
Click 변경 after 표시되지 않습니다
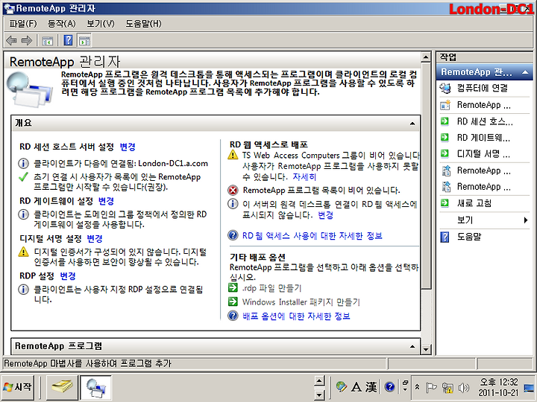[325, 215]
